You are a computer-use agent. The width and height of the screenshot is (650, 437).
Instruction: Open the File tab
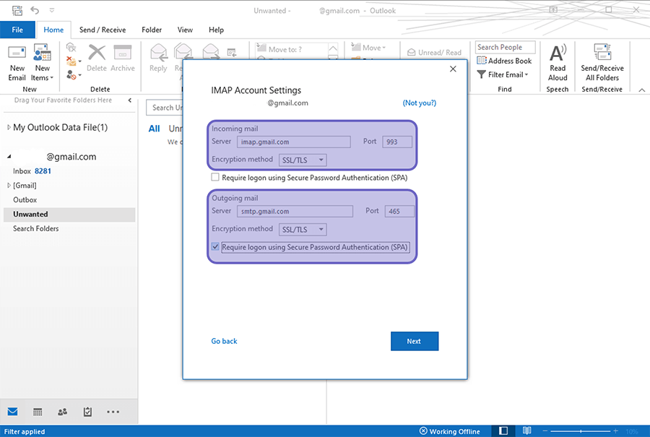point(17,30)
